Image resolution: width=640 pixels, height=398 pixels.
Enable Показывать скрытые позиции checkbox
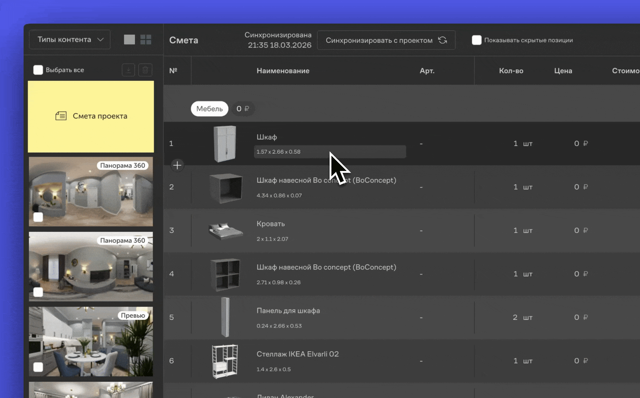477,40
